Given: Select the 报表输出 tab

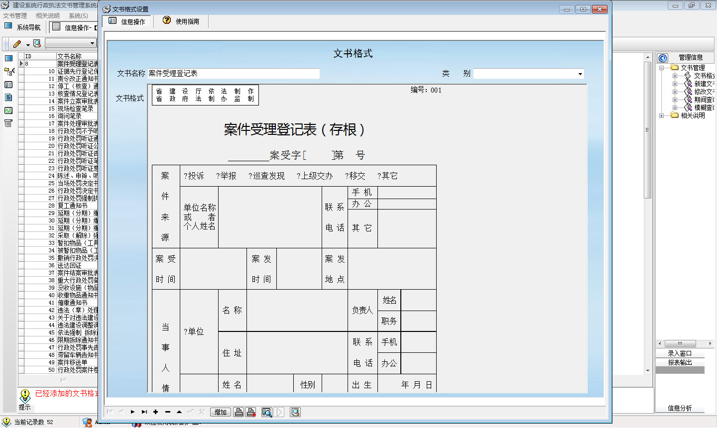Looking at the screenshot, I should pyautogui.click(x=680, y=362).
